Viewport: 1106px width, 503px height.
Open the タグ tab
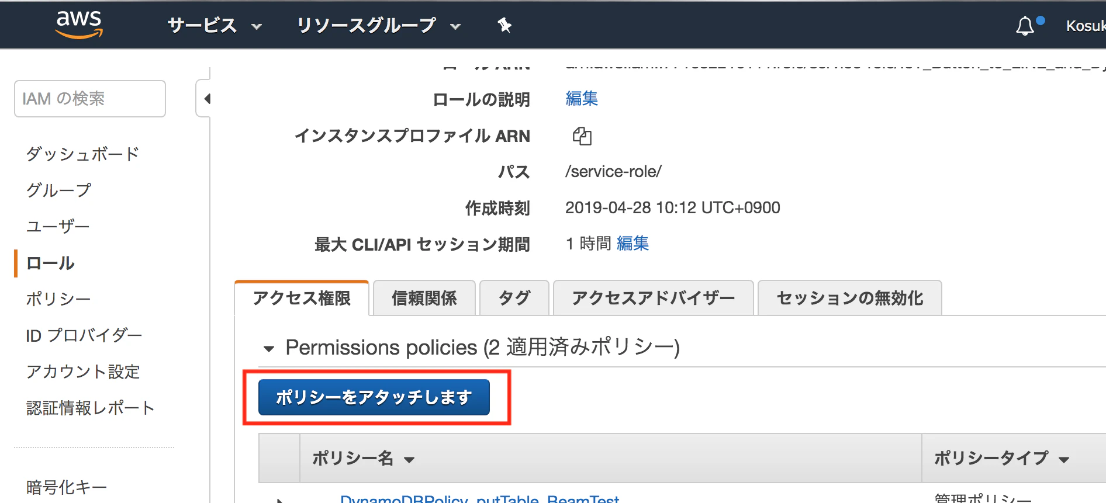514,298
